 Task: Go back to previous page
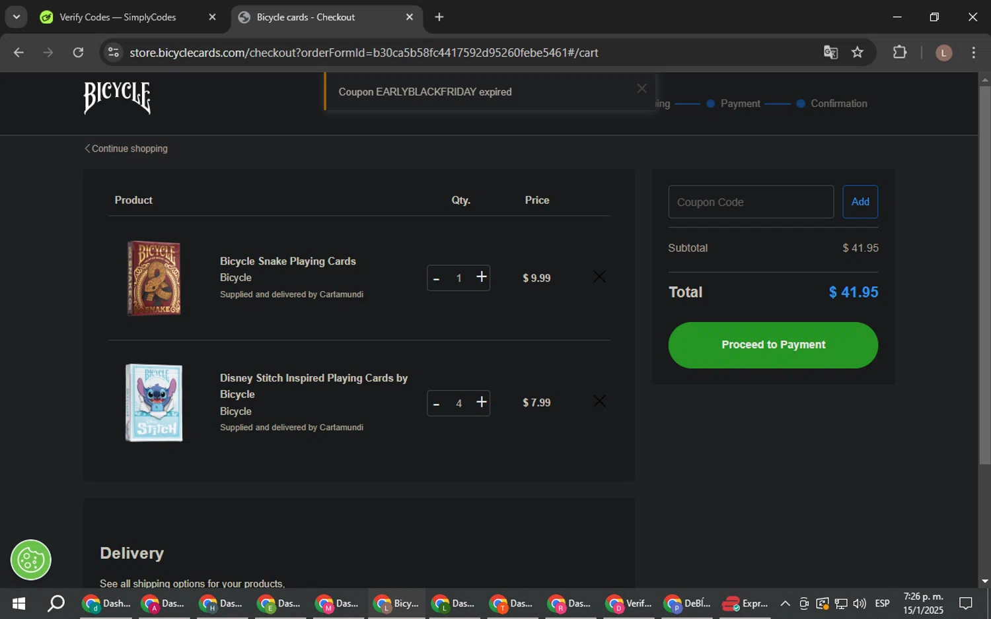[18, 53]
